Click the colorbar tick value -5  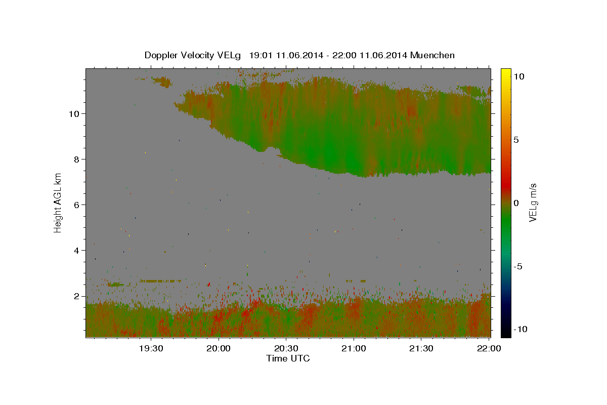click(x=517, y=266)
